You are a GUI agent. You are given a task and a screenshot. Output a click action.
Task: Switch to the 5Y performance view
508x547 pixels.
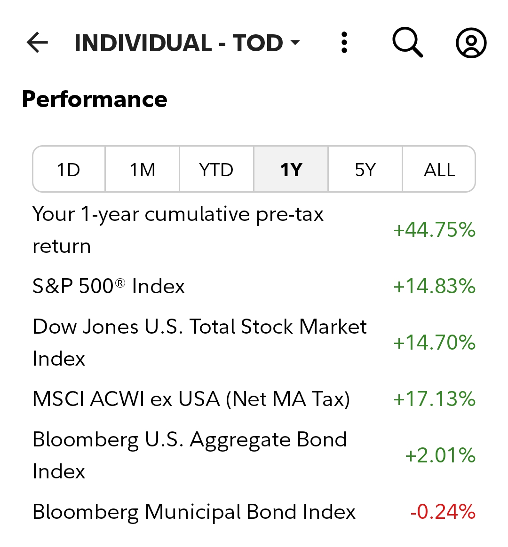365,170
